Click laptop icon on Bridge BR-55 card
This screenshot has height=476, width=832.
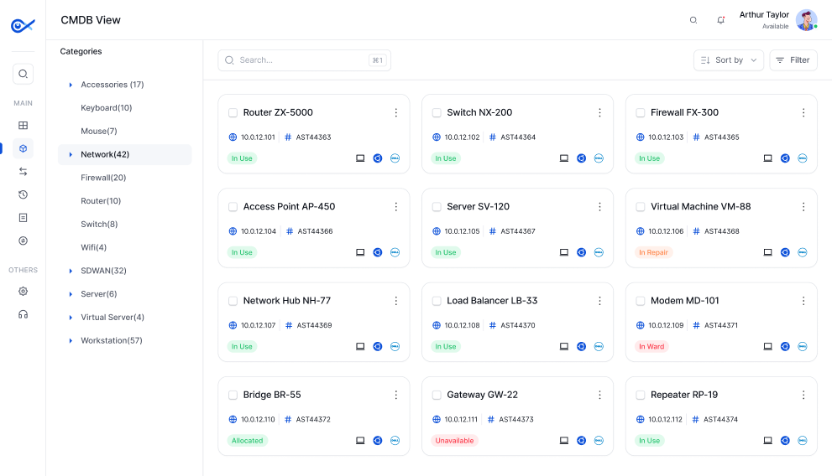point(360,441)
